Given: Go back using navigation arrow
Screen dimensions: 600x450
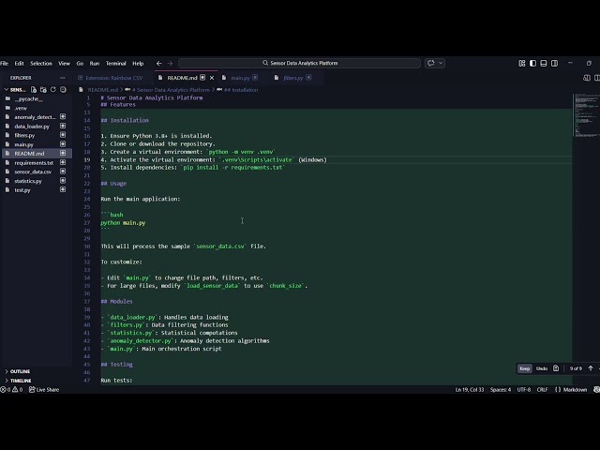Looking at the screenshot, I should 158,63.
